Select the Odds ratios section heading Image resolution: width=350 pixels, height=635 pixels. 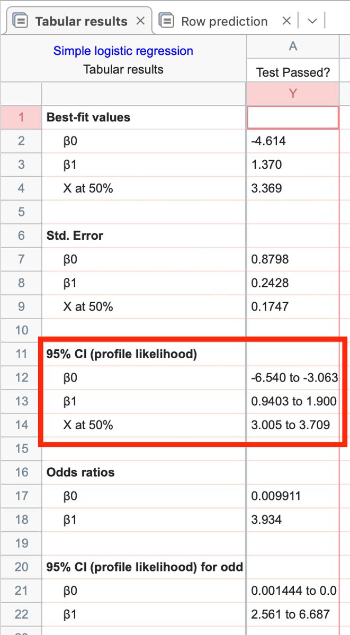point(80,472)
